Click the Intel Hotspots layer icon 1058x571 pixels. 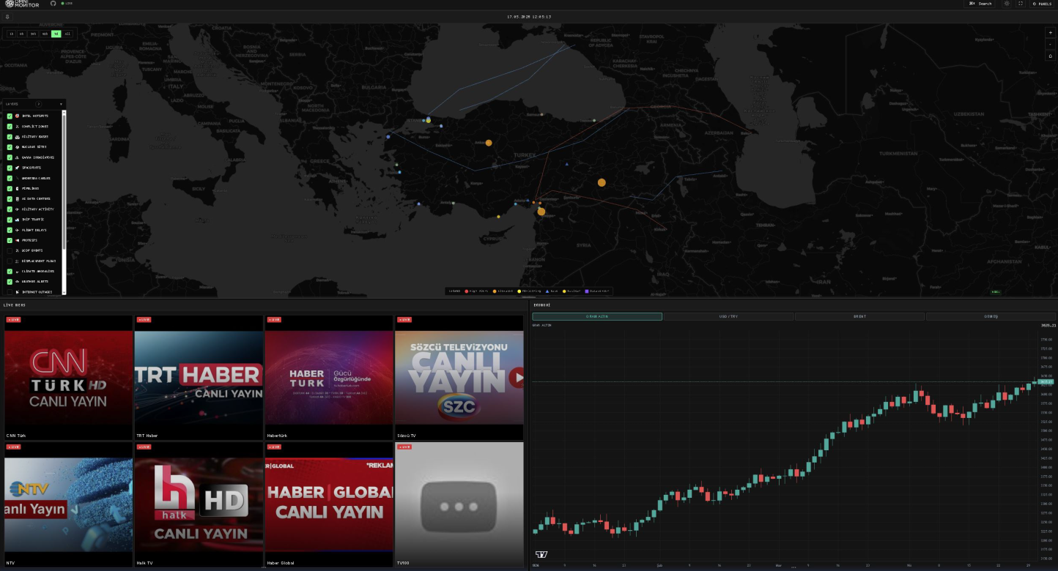(17, 116)
